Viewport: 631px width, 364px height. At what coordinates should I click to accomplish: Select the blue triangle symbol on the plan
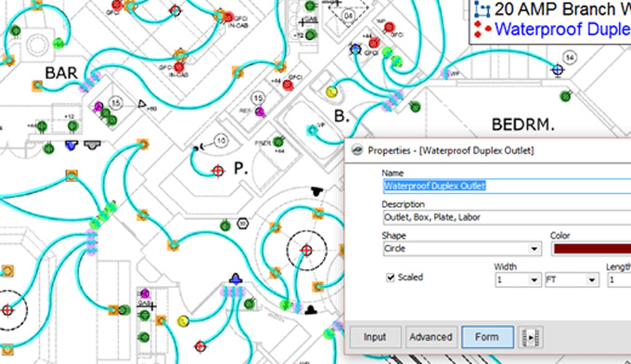click(x=236, y=279)
